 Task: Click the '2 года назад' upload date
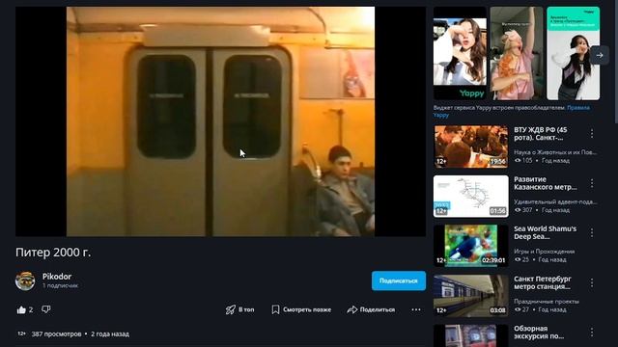(110, 334)
